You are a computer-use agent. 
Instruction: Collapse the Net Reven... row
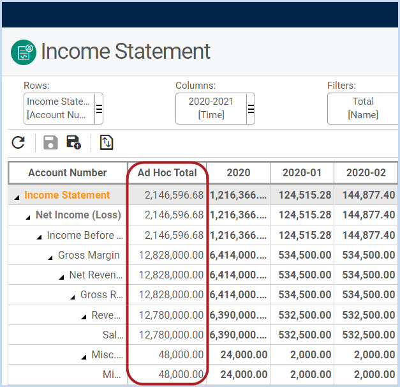[x=61, y=277]
